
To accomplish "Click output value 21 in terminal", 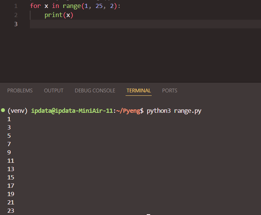I will (x=11, y=203).
